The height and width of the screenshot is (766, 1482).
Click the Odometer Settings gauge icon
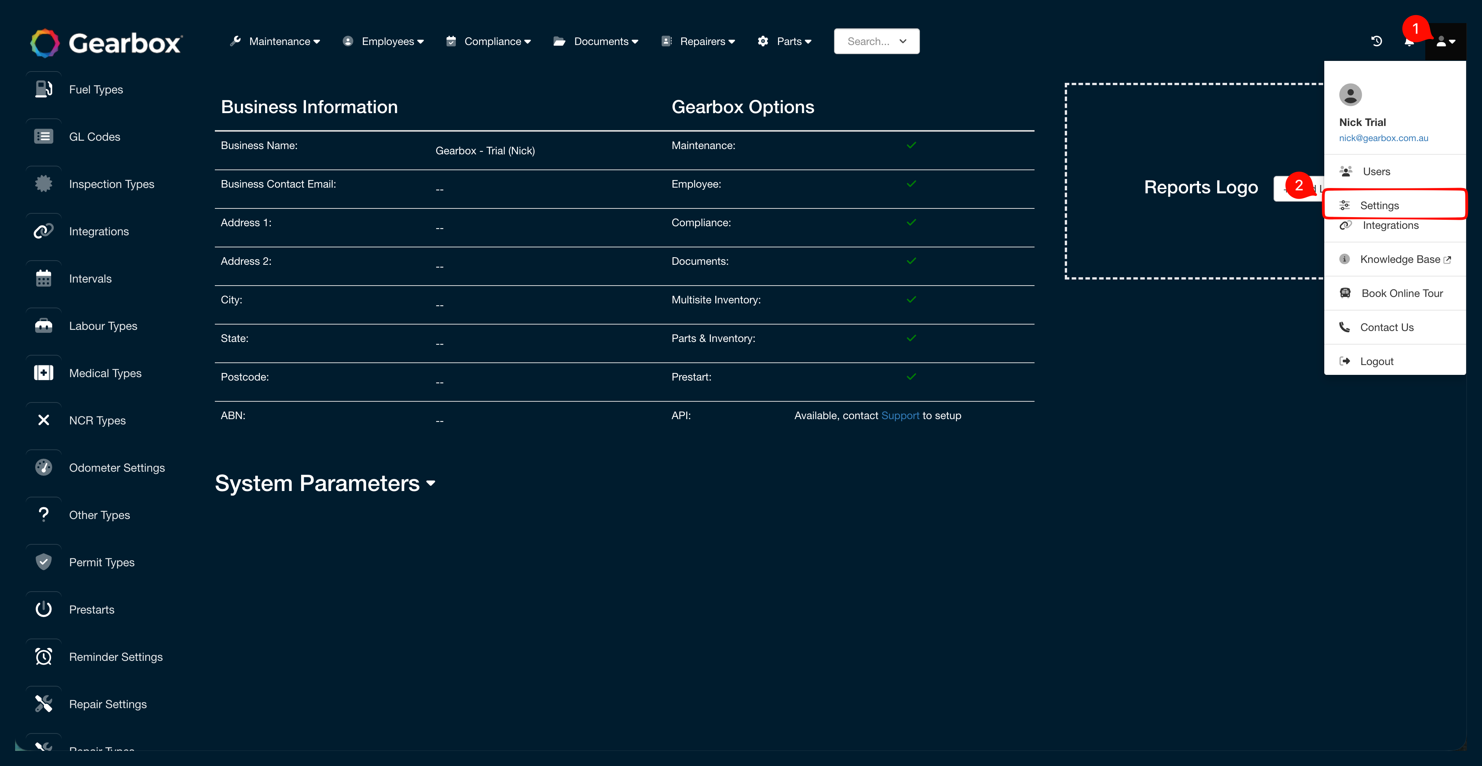(44, 467)
